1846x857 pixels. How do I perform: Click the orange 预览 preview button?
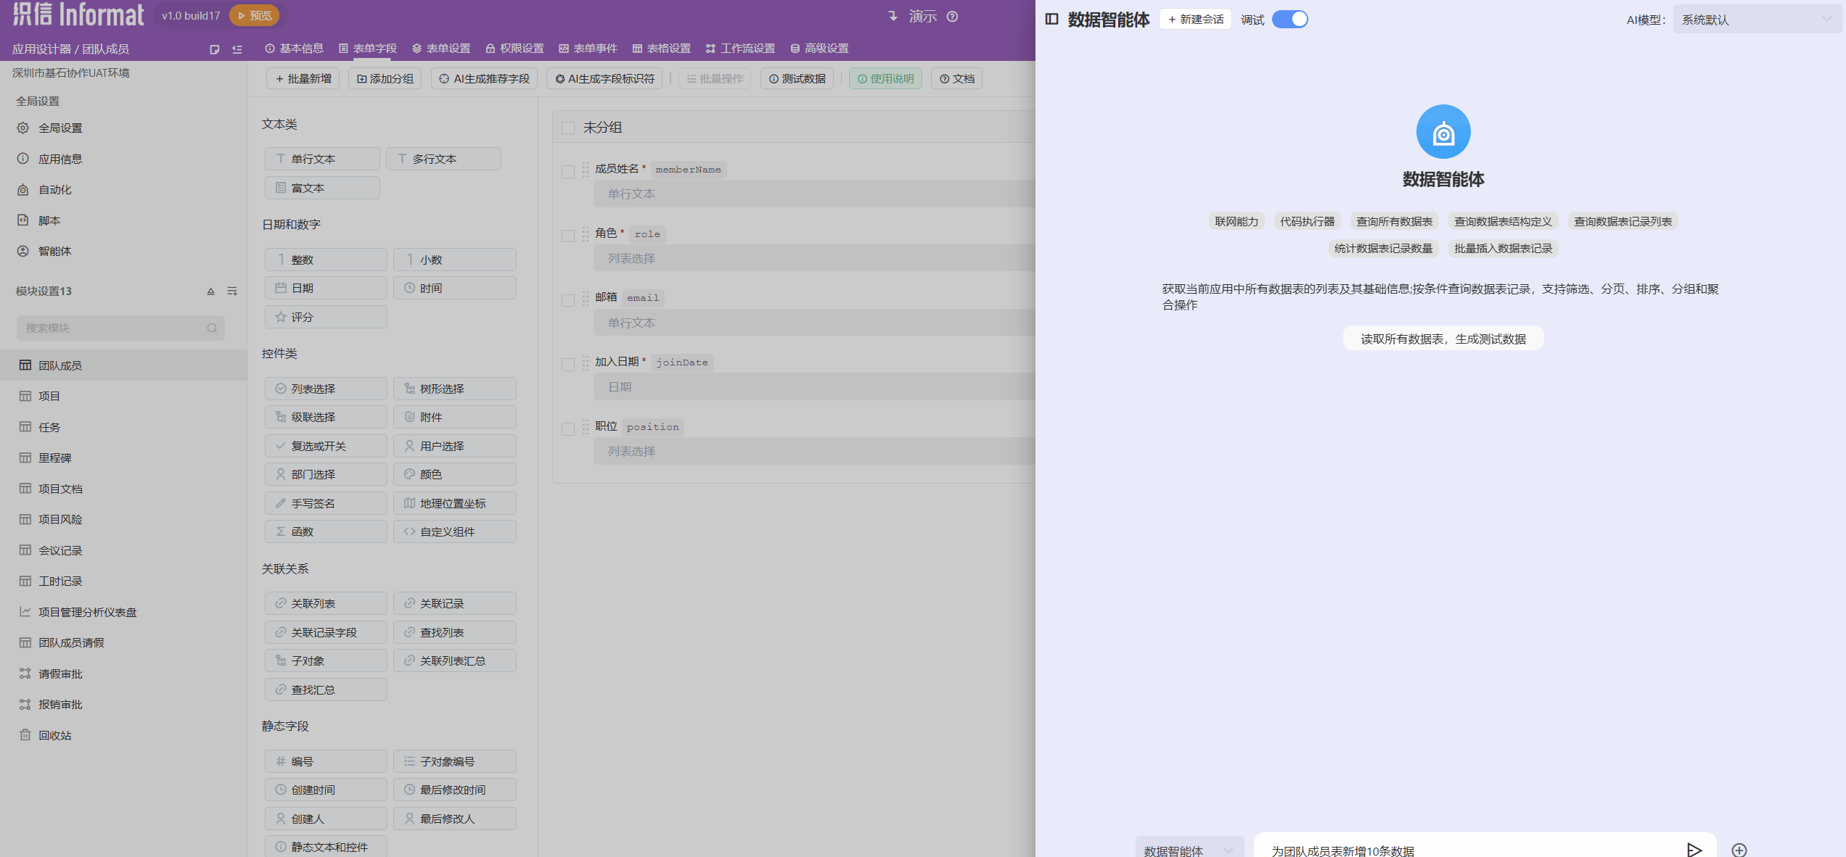254,15
